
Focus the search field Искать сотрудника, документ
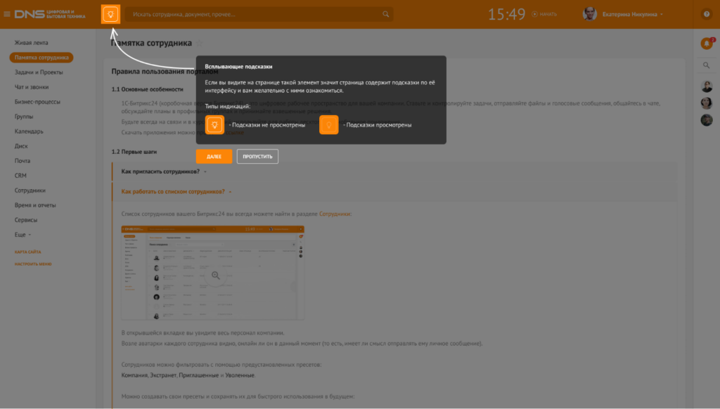(259, 14)
